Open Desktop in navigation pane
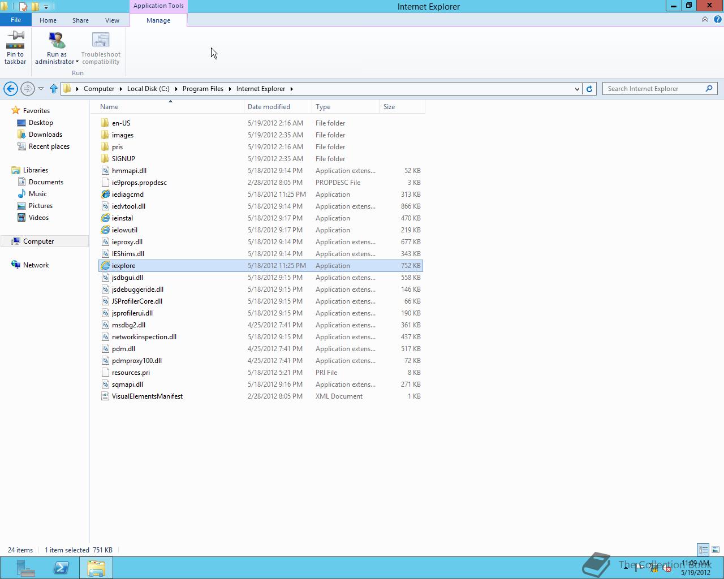The image size is (724, 579). 41,123
